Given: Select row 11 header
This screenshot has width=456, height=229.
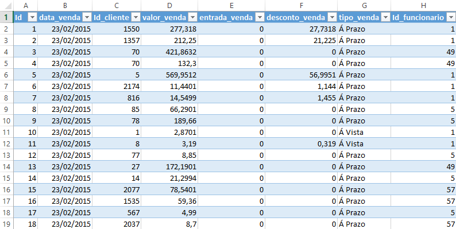Looking at the screenshot, I should 6,132.
